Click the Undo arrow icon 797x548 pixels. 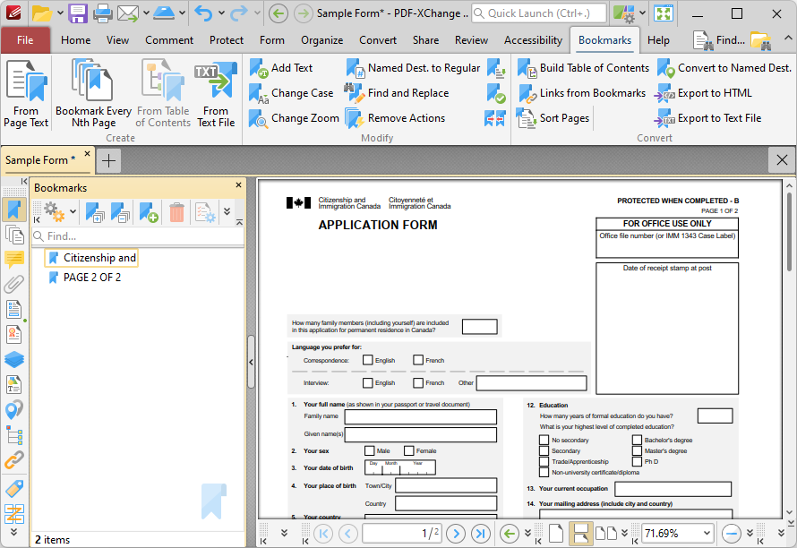click(203, 13)
